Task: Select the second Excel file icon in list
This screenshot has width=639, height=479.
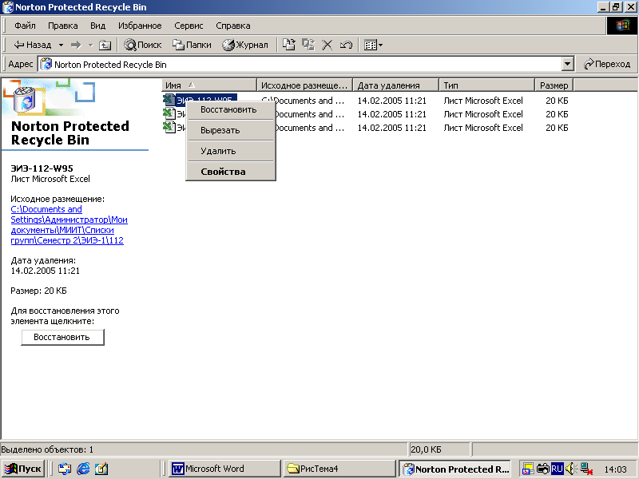Action: [x=169, y=113]
